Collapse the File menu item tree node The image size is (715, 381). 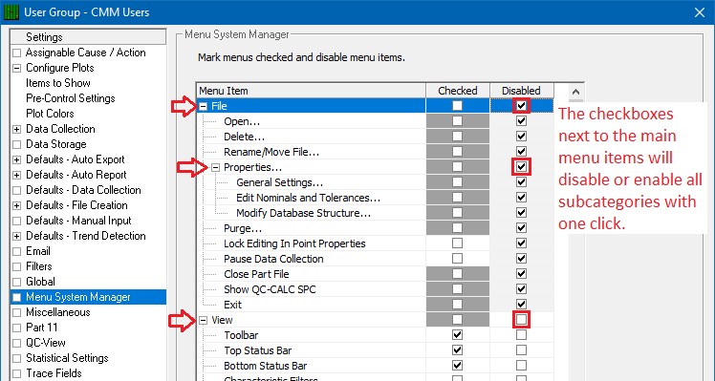click(204, 106)
